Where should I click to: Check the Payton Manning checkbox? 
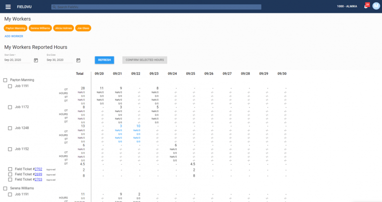coord(5,80)
